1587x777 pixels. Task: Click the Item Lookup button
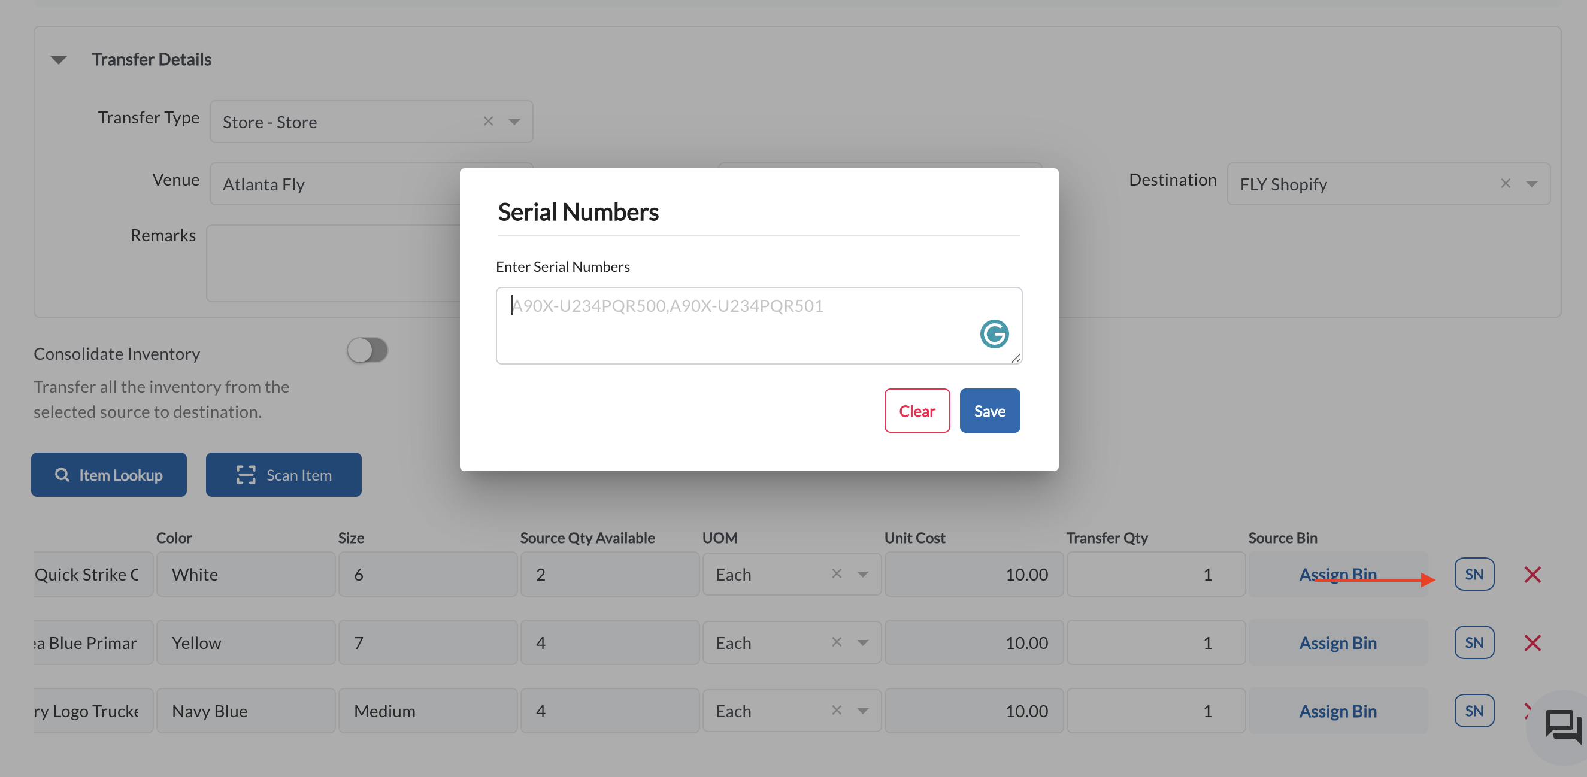109,475
